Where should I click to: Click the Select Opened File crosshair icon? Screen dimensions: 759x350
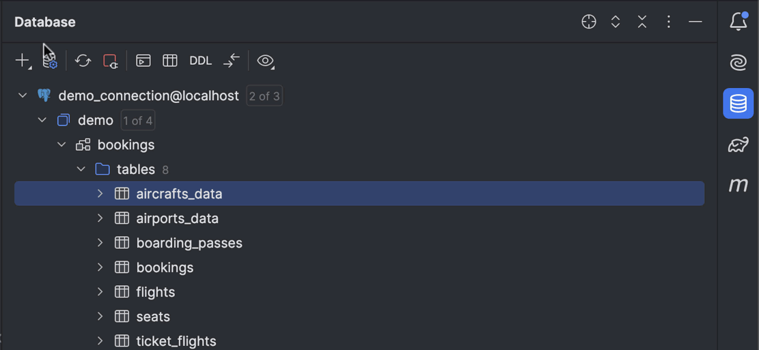[589, 22]
